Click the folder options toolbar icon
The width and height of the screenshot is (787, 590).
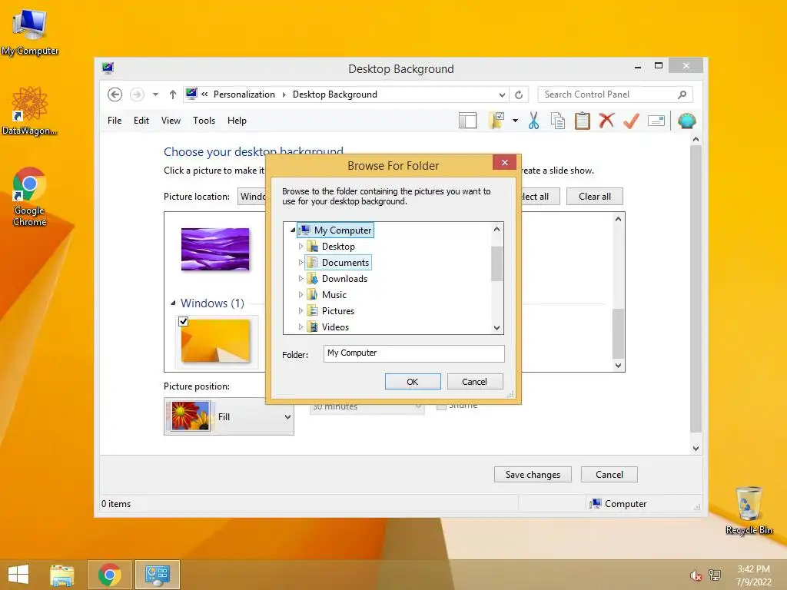click(496, 121)
